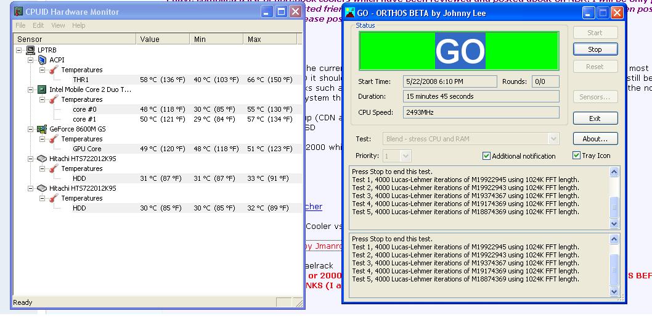
Task: Click the thermometer icon under ACPI Temperatures
Action: pyautogui.click(x=54, y=70)
